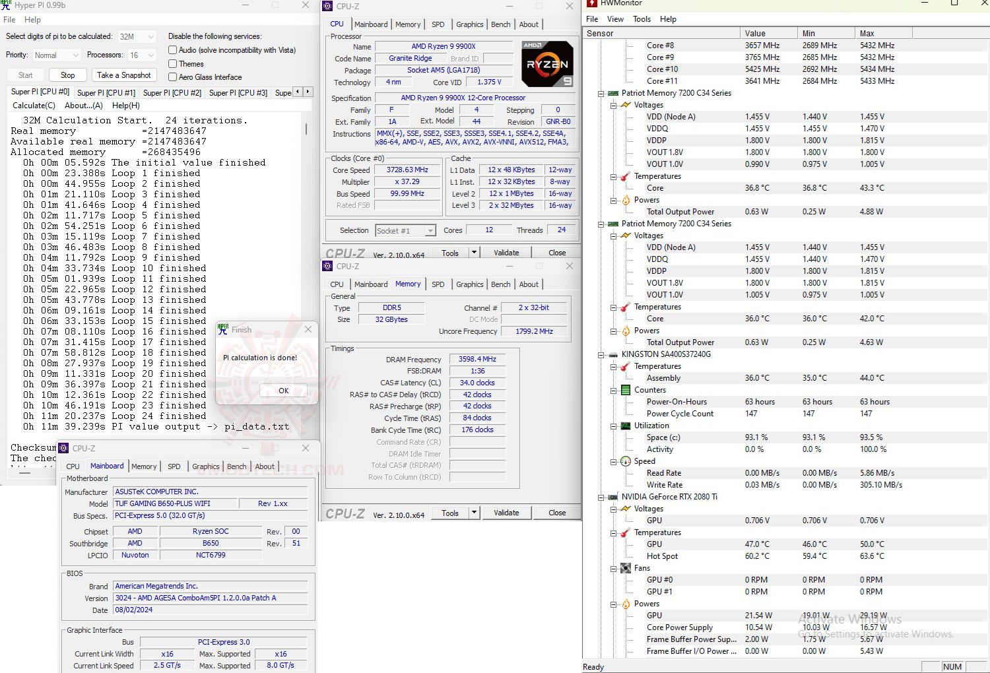Open the Socket #1 selection dropdown
The width and height of the screenshot is (990, 673).
(405, 230)
